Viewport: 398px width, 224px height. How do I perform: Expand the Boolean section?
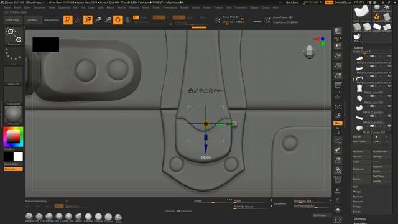point(358,197)
